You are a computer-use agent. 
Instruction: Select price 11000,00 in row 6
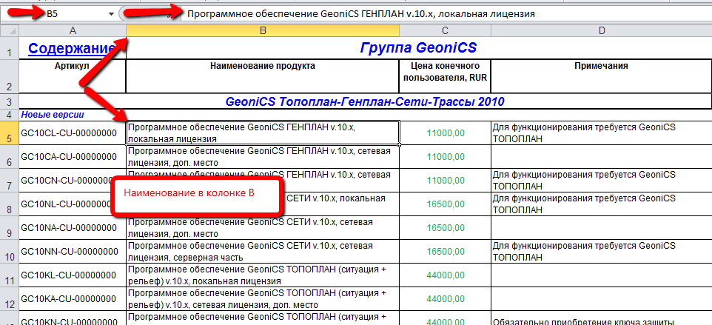(445, 157)
